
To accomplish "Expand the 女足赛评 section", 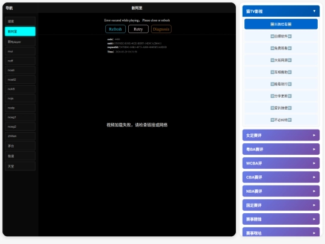I will pos(281,136).
